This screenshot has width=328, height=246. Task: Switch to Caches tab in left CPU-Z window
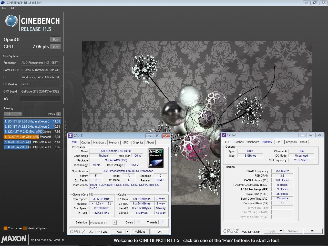(86, 142)
